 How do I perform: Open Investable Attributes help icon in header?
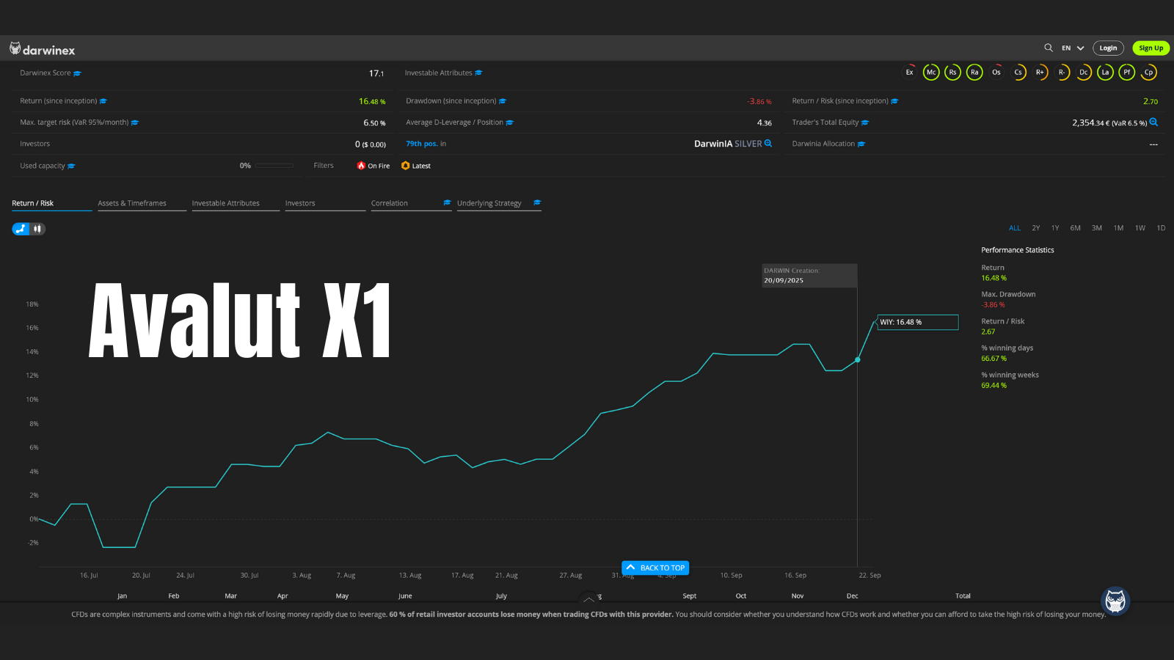tap(478, 73)
